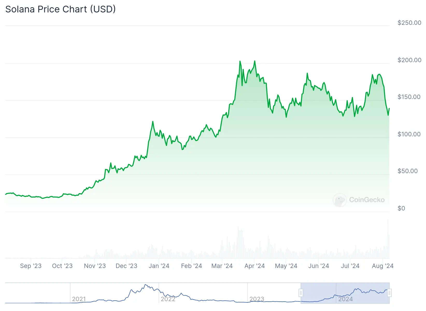Click the $50.00 price axis label
This screenshot has height=311, width=426.
[407, 171]
